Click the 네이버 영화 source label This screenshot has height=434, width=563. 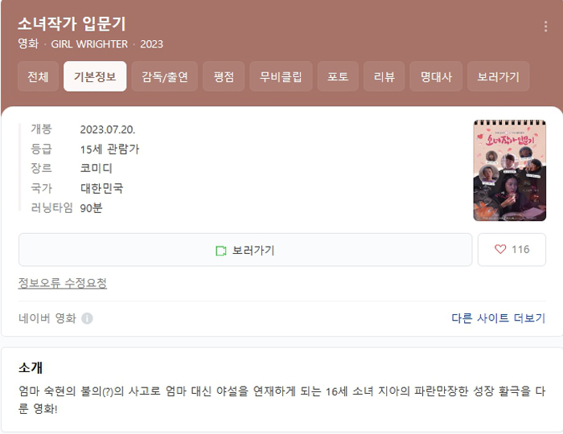(x=47, y=318)
